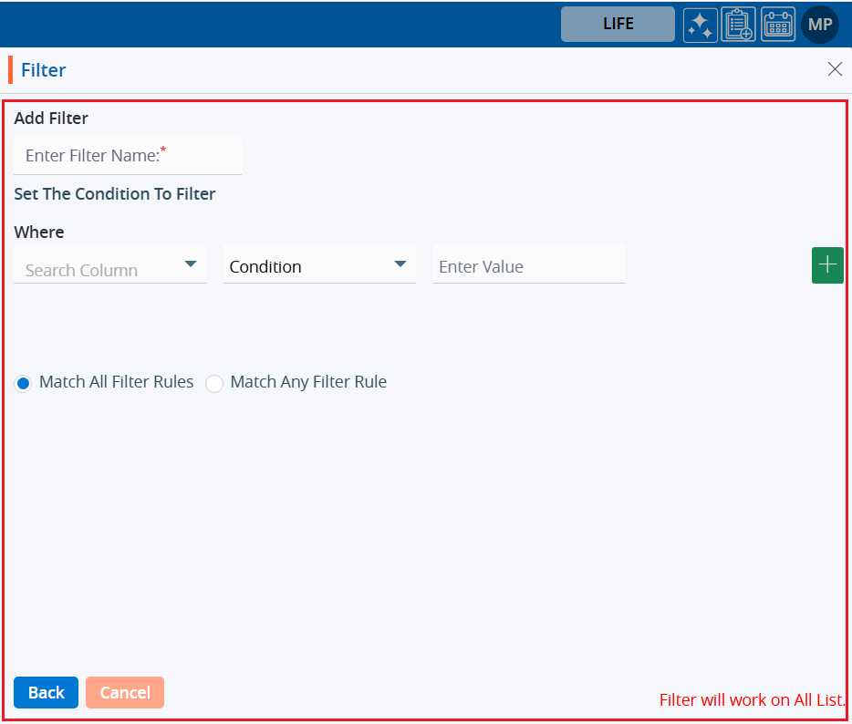Select Match Any Filter Rule radio button
This screenshot has width=852, height=724.
pos(214,384)
